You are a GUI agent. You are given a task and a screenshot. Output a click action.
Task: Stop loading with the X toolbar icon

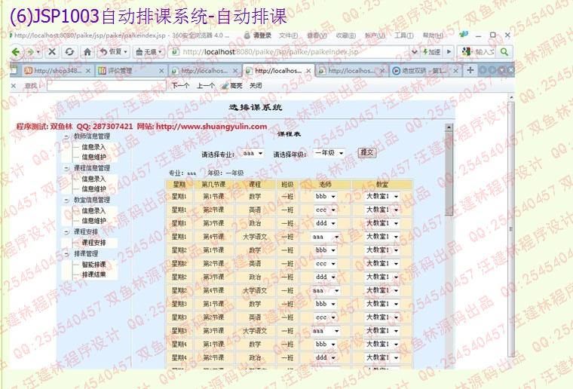point(52,52)
